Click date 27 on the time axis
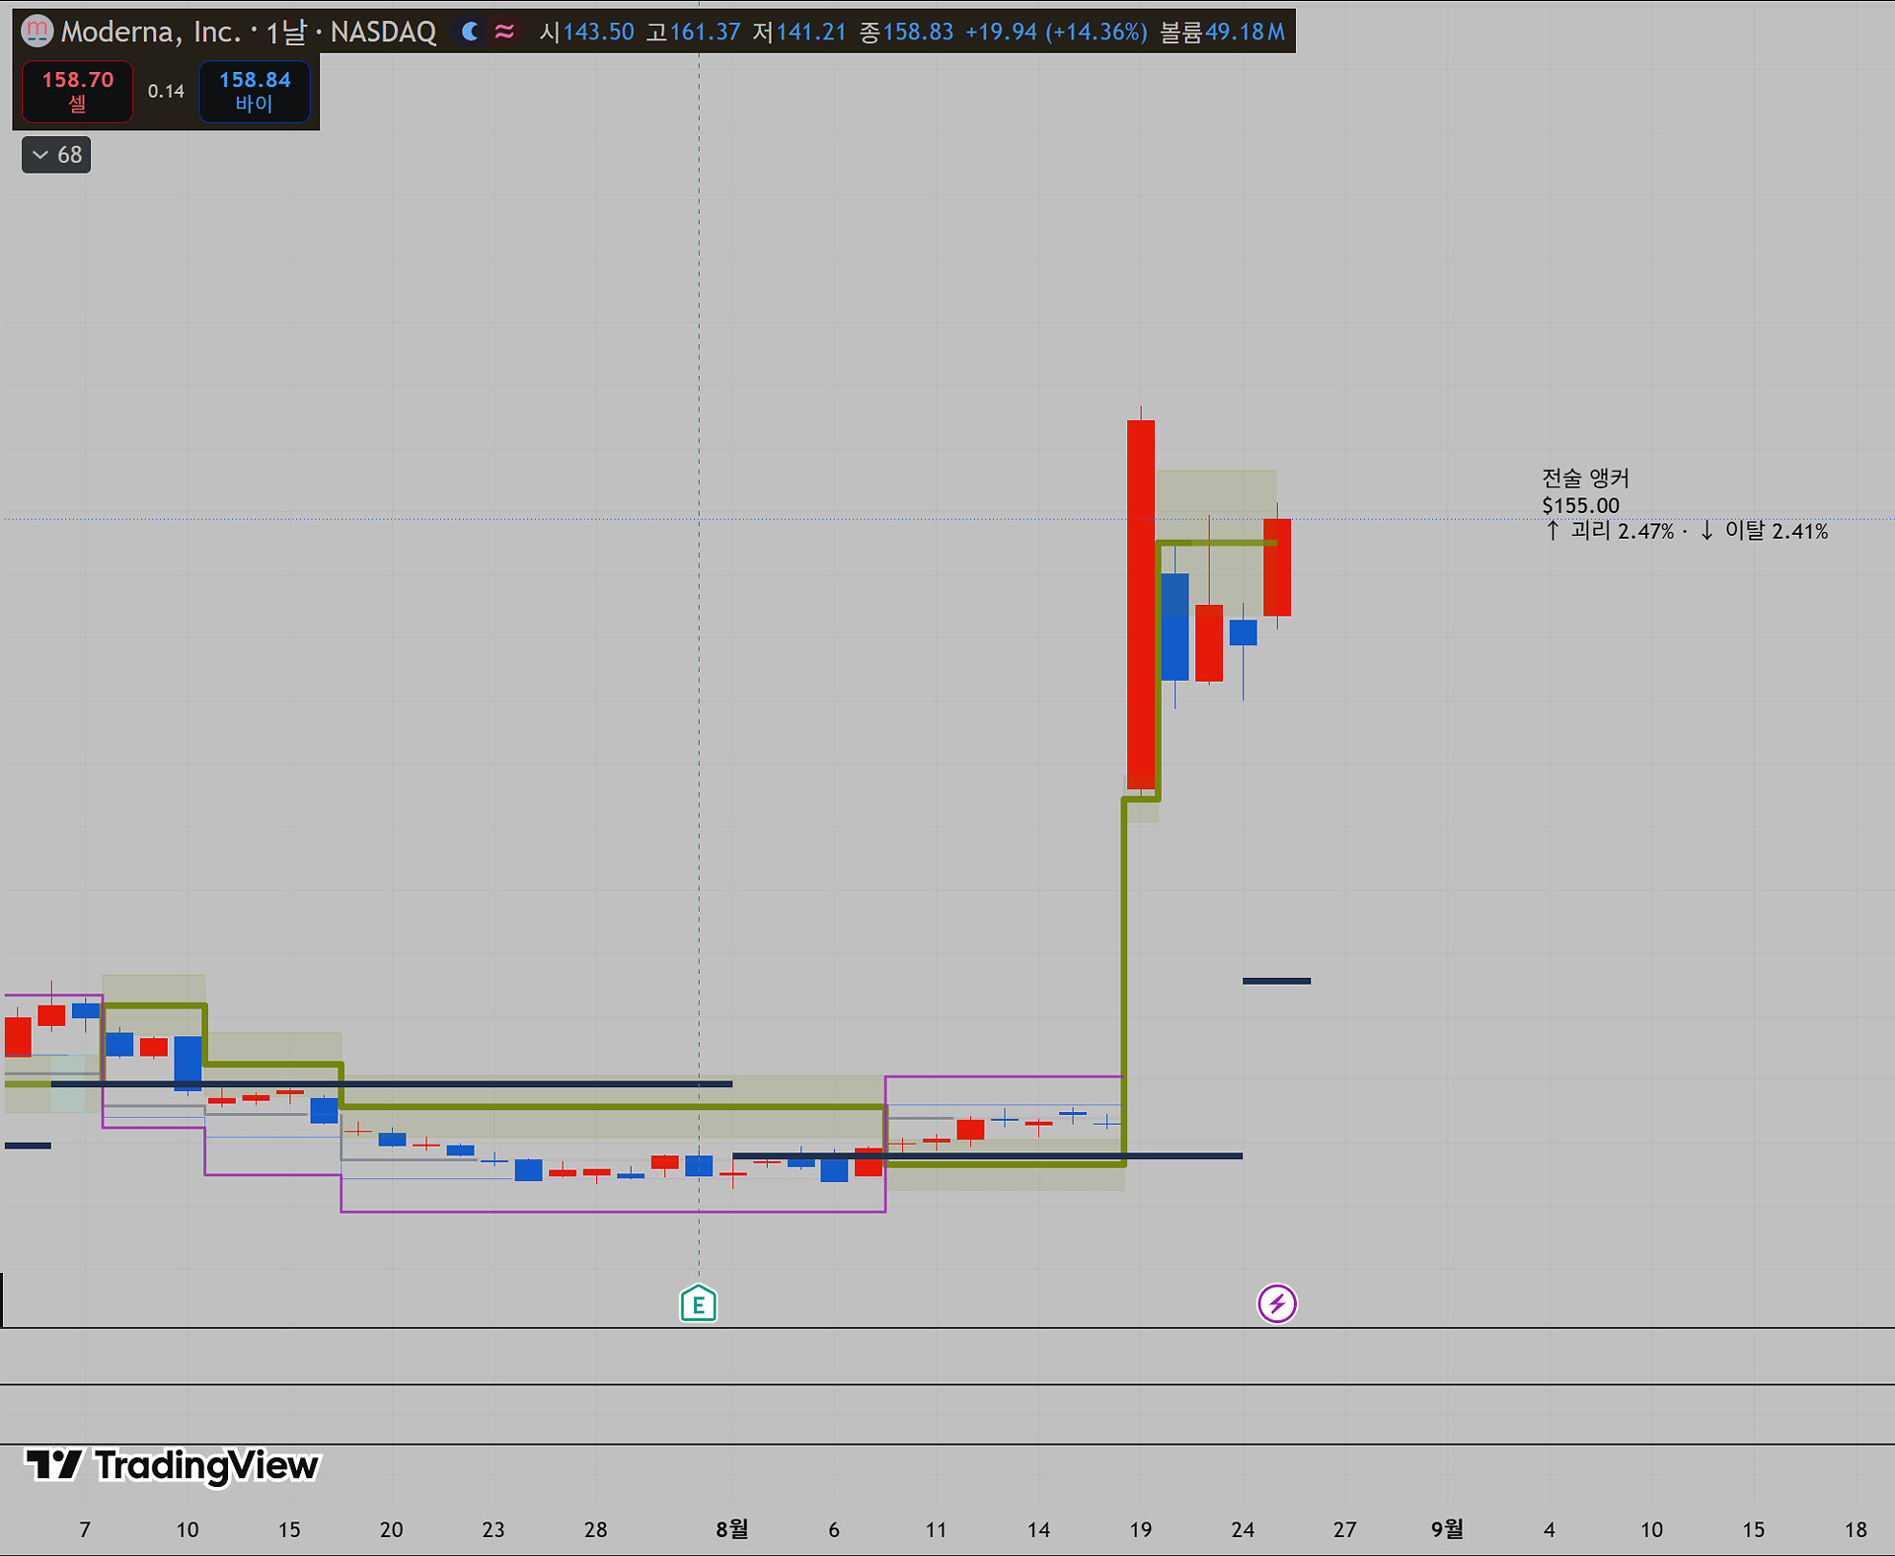 pyautogui.click(x=1344, y=1529)
